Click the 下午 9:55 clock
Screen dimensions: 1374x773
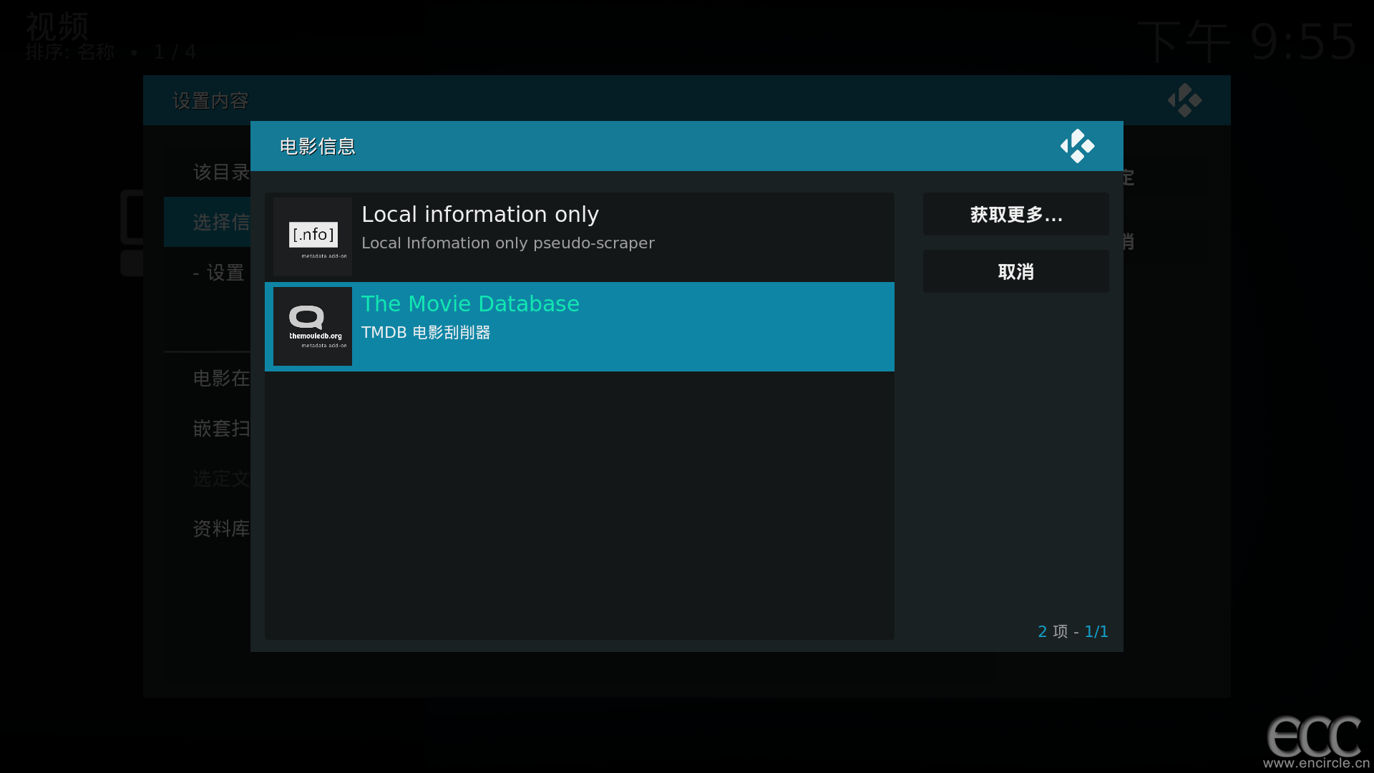click(1247, 42)
